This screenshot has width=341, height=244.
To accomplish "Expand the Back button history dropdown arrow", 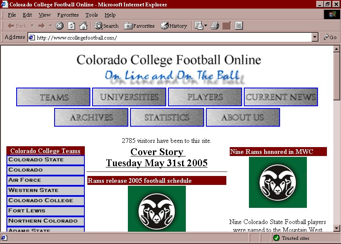I will 32,26.
